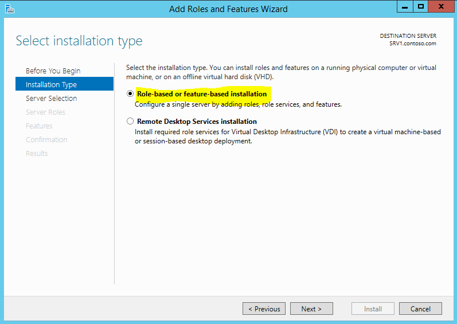Minimize the Add Roles and Features Wizard
The width and height of the screenshot is (457, 324).
coord(405,7)
